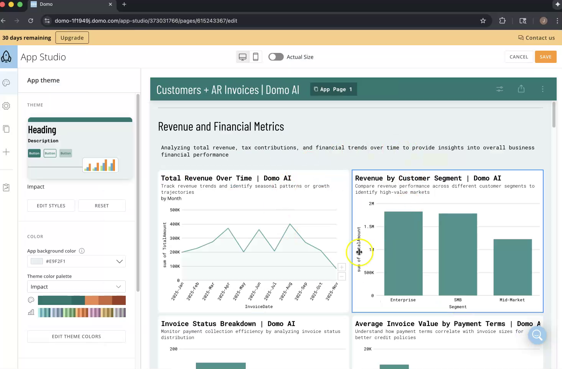Click the site info icon in address bar
Viewport: 562px width, 369px height.
pyautogui.click(x=47, y=21)
